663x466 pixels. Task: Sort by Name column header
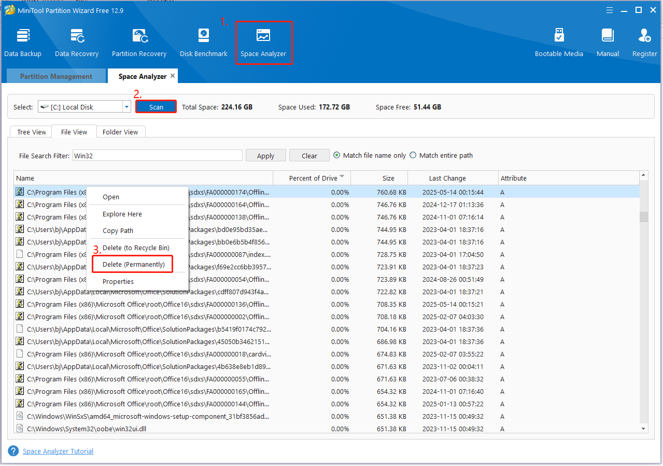click(144, 178)
